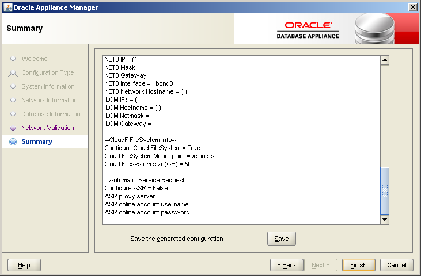This screenshot has width=421, height=276.
Task: Click 'ILOM Hostname = ( )' line
Action: coord(132,108)
